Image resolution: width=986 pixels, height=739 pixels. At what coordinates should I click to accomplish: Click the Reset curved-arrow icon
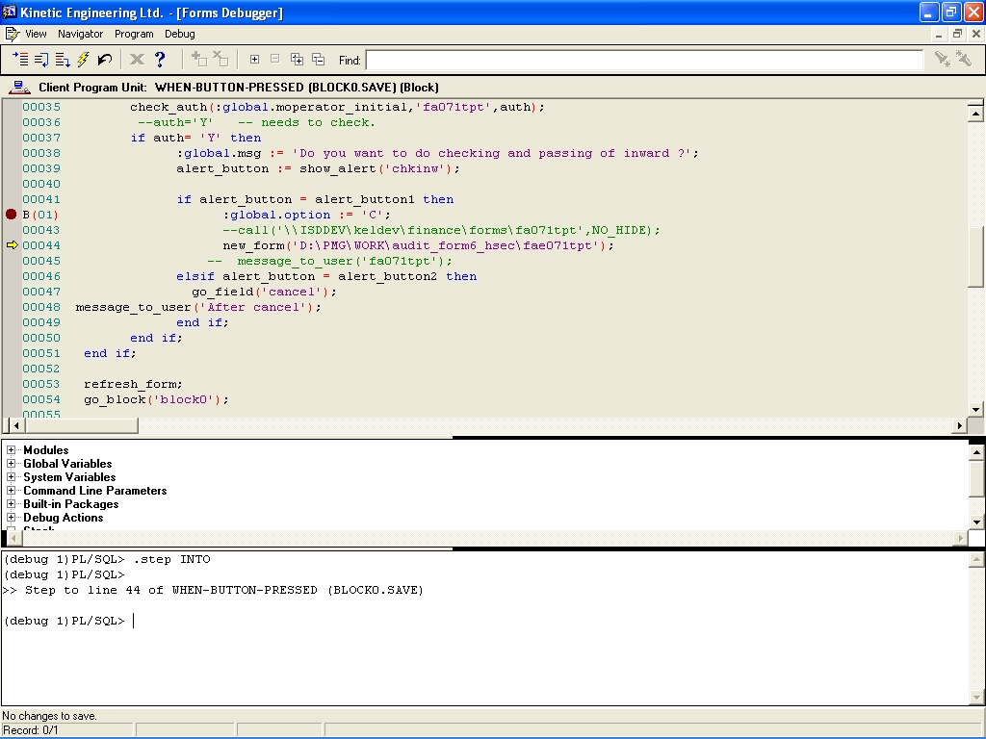[105, 60]
